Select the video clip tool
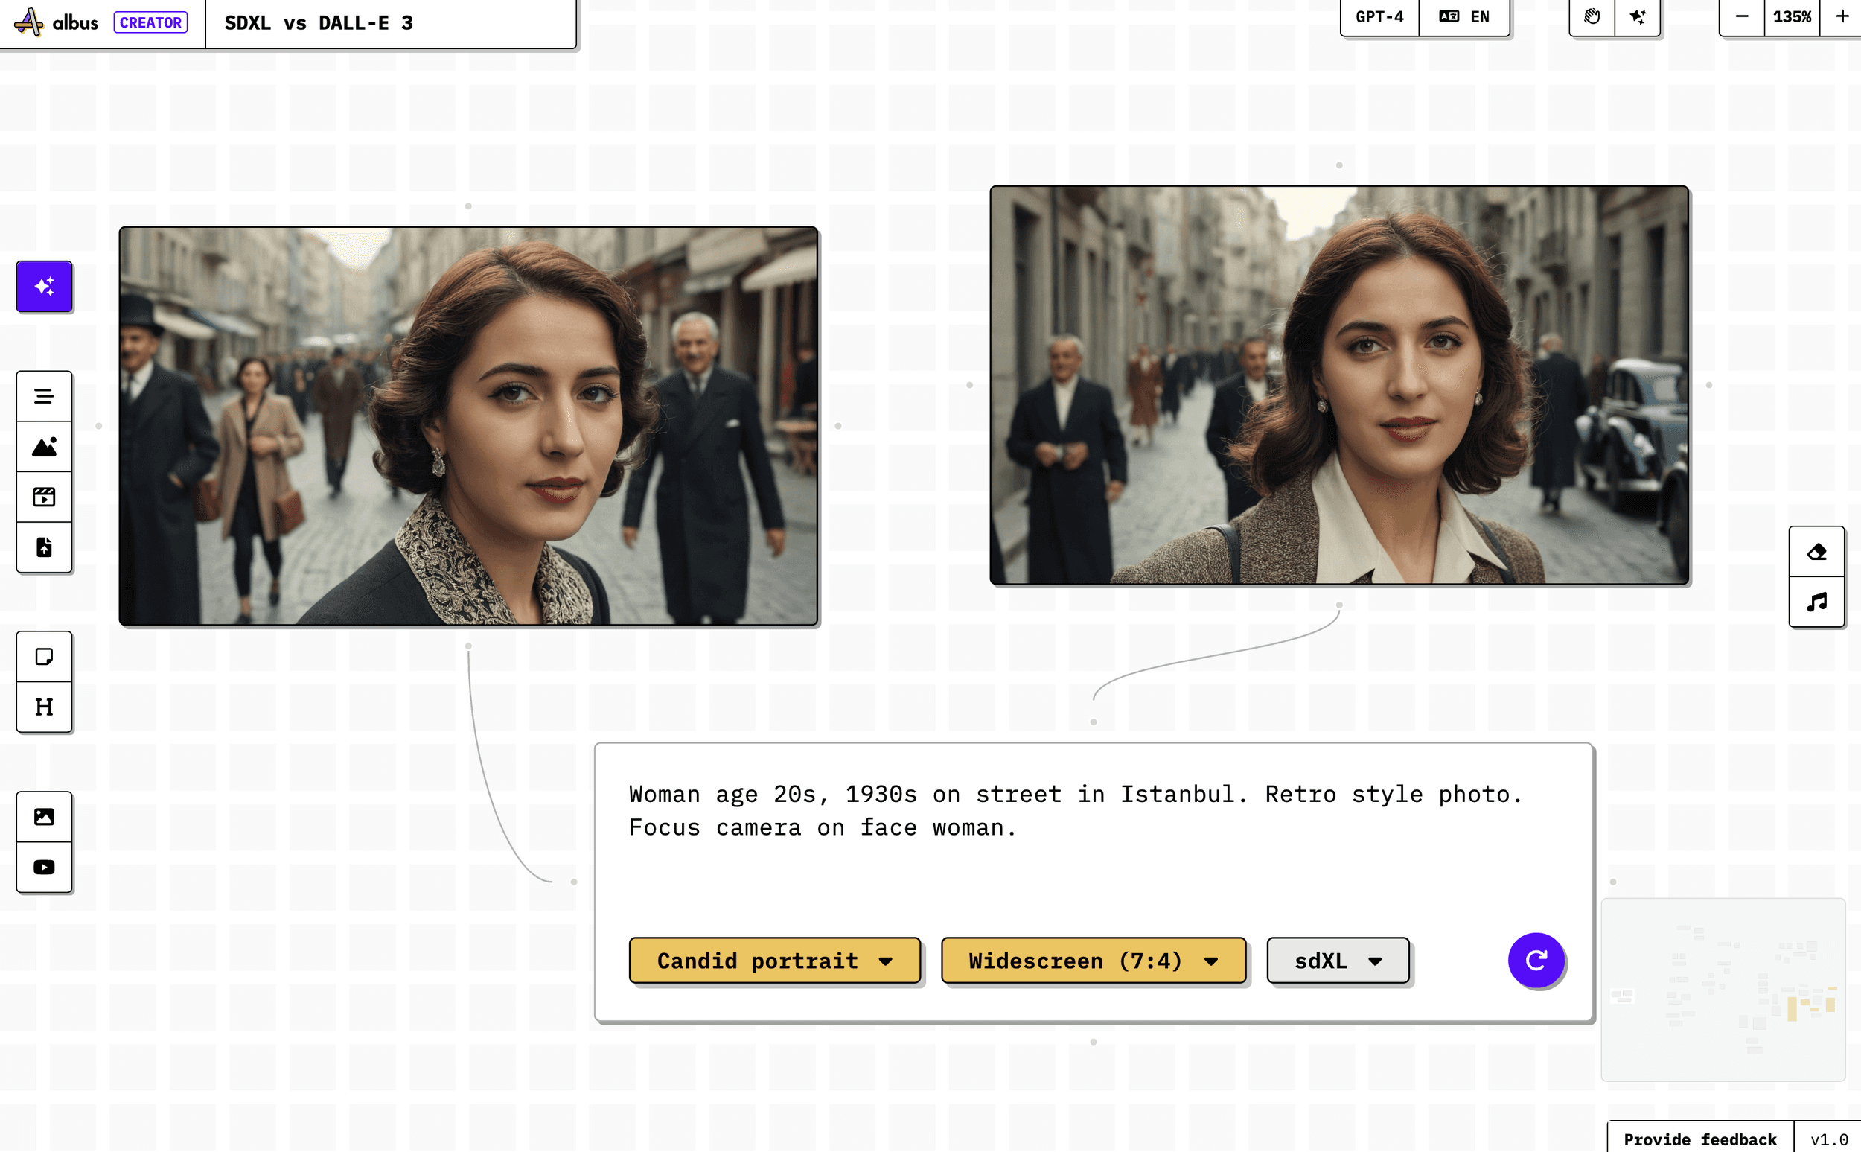Screen dimensions: 1861x1152 44,497
